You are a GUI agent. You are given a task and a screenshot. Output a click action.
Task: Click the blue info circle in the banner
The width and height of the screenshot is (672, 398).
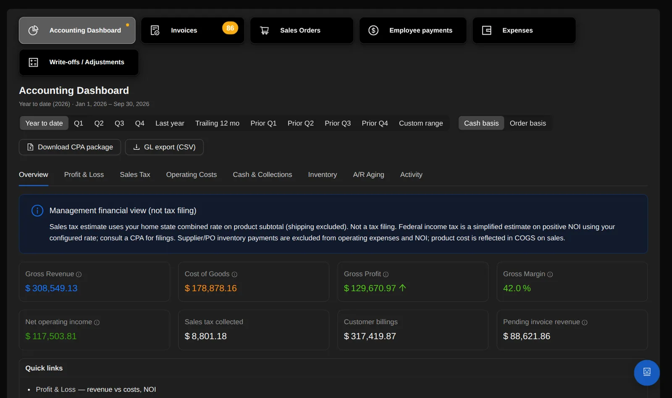pyautogui.click(x=37, y=210)
